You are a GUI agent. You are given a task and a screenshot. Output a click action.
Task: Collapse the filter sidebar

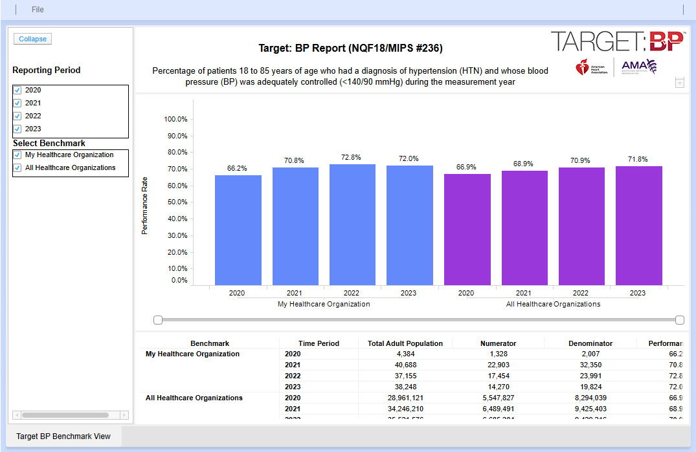coord(32,39)
